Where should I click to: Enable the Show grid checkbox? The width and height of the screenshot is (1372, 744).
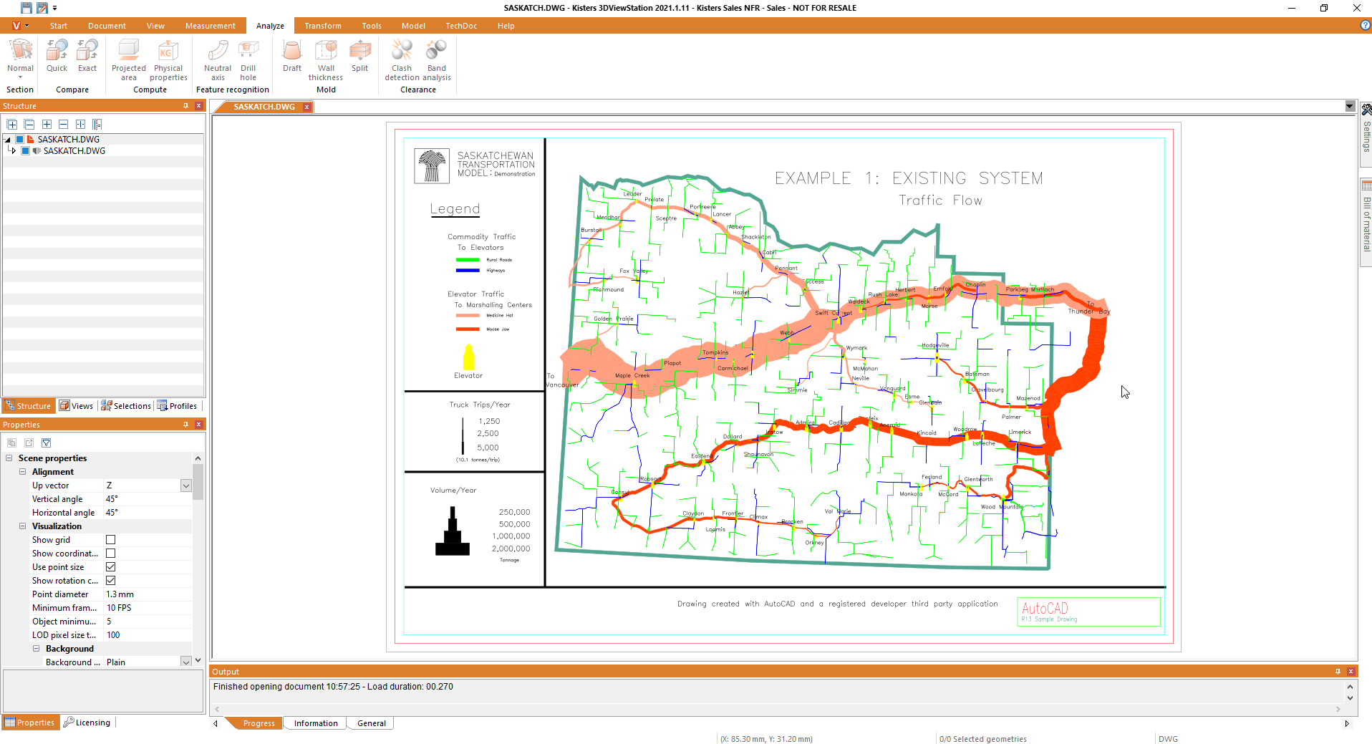[110, 540]
